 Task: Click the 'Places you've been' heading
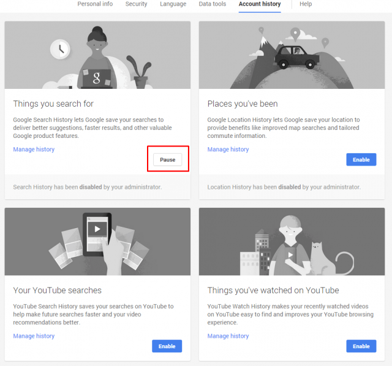pyautogui.click(x=243, y=104)
